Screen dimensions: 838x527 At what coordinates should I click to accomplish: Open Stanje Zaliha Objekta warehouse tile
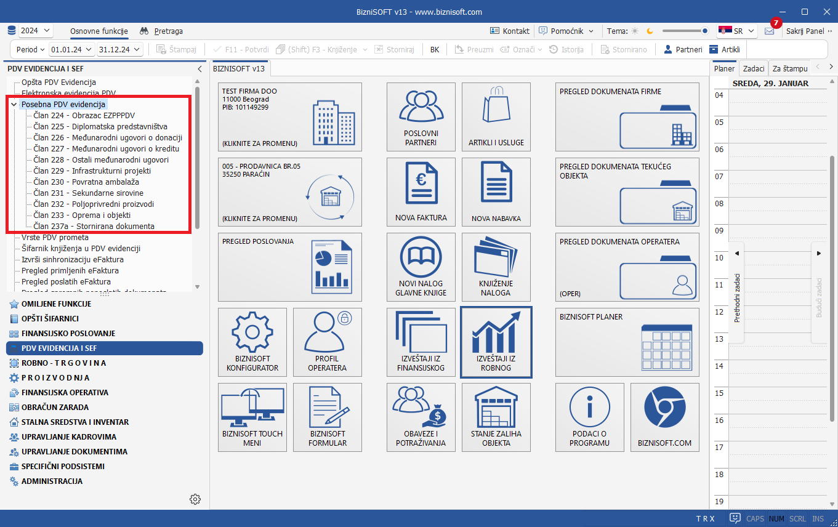[496, 417]
